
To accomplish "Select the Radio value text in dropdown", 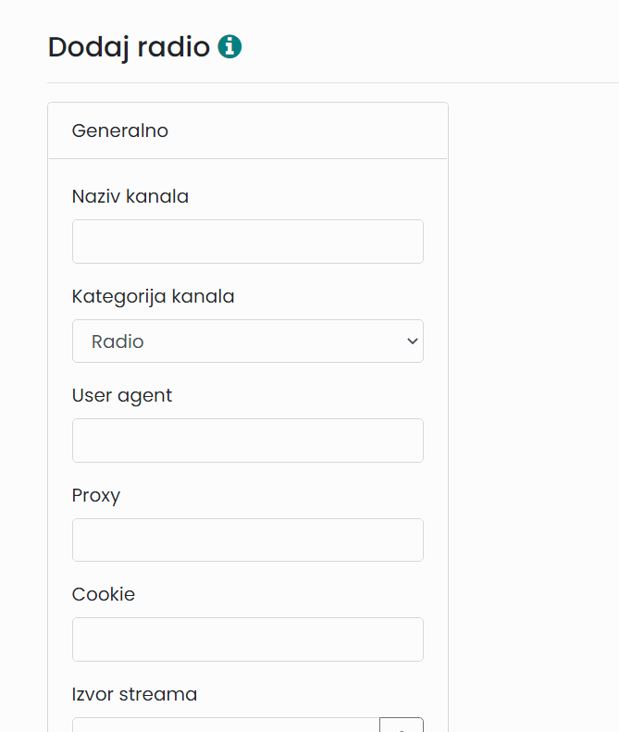I will click(118, 341).
